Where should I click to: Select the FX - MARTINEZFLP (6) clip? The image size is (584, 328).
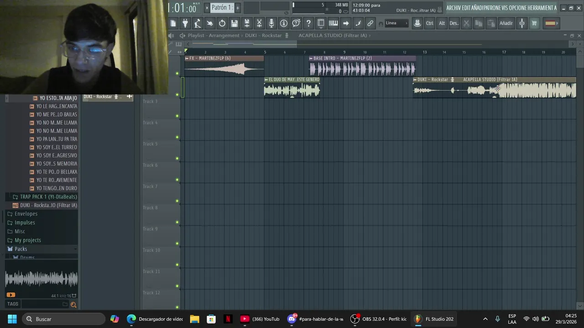[x=224, y=66]
